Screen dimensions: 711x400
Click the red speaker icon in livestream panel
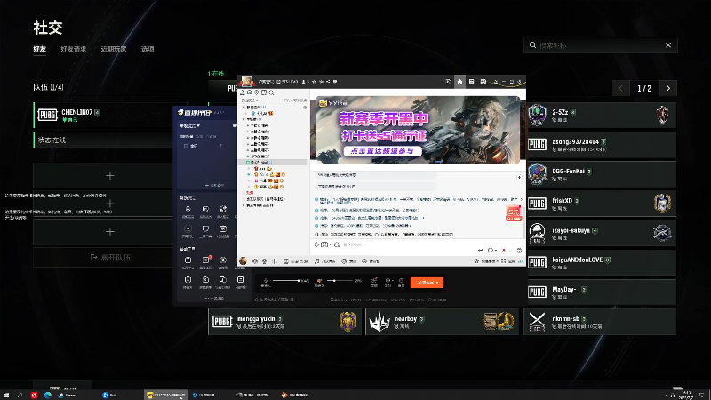tap(319, 281)
